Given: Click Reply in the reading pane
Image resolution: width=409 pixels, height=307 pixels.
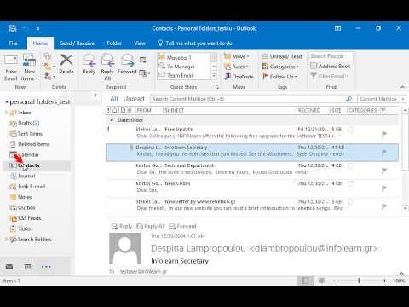Looking at the screenshot, I should click(x=122, y=226).
